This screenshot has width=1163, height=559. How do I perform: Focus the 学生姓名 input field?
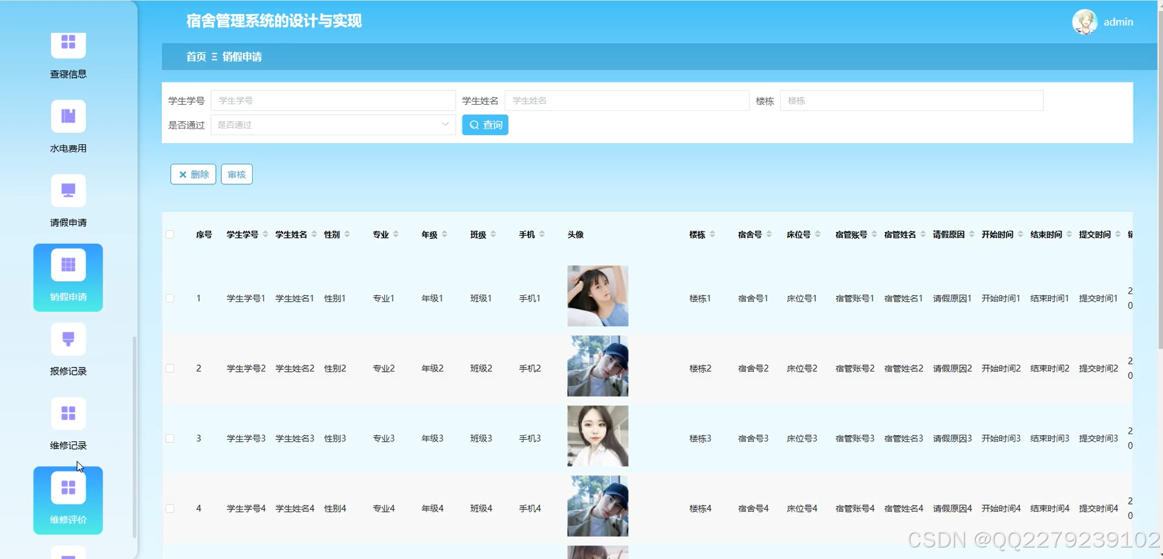coord(627,101)
